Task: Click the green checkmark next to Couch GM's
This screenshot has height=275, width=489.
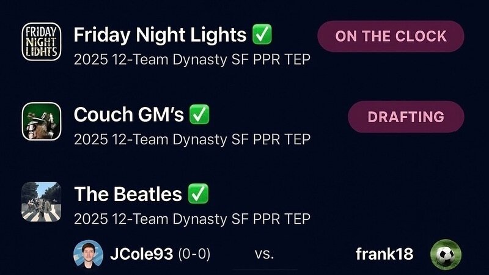Action: pos(200,114)
